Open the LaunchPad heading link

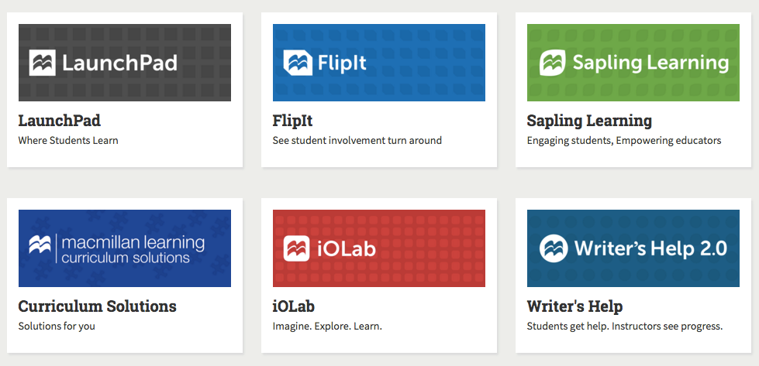pos(60,121)
